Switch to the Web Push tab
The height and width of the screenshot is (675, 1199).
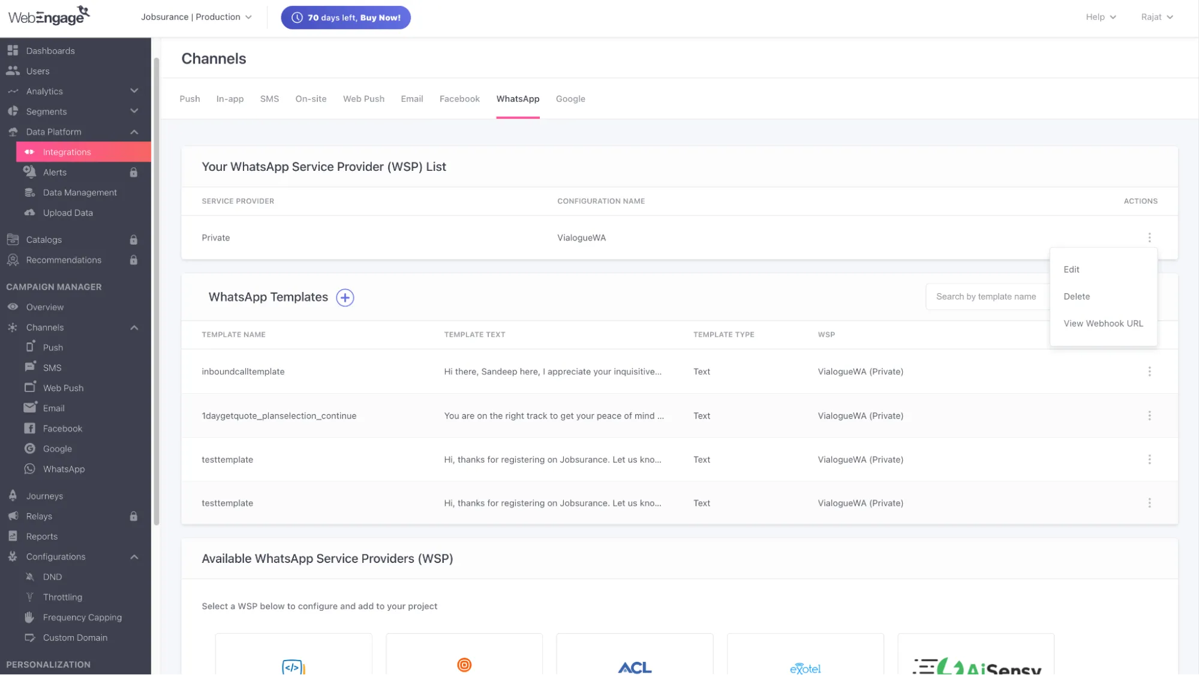pyautogui.click(x=363, y=99)
